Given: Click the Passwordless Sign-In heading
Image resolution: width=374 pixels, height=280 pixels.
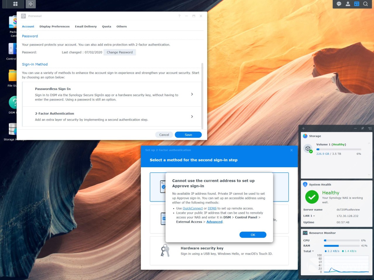Looking at the screenshot, I should [53, 89].
